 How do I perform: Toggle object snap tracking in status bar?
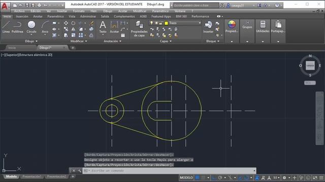pyautogui.click(x=240, y=177)
